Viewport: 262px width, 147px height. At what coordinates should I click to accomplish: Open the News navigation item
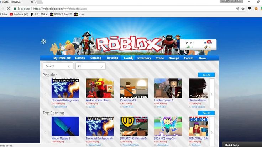coord(203,58)
